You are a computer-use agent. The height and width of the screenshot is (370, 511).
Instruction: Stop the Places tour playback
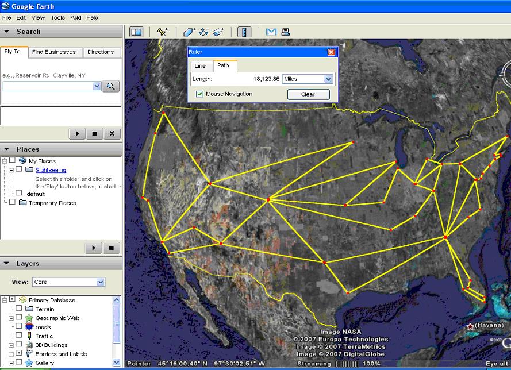coord(111,248)
